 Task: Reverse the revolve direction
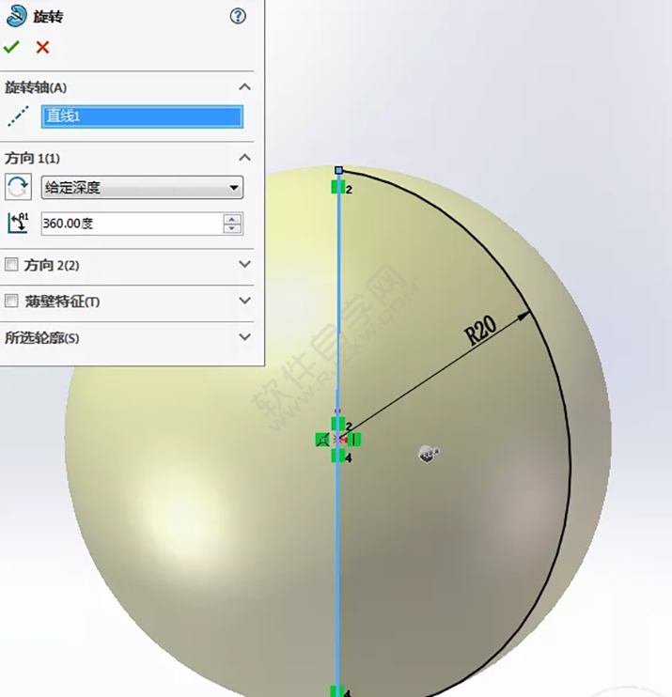[x=18, y=187]
